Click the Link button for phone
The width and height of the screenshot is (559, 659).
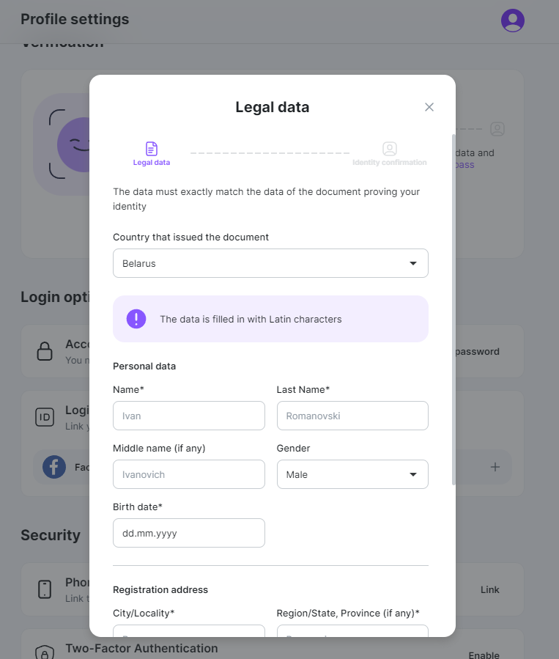pyautogui.click(x=489, y=589)
